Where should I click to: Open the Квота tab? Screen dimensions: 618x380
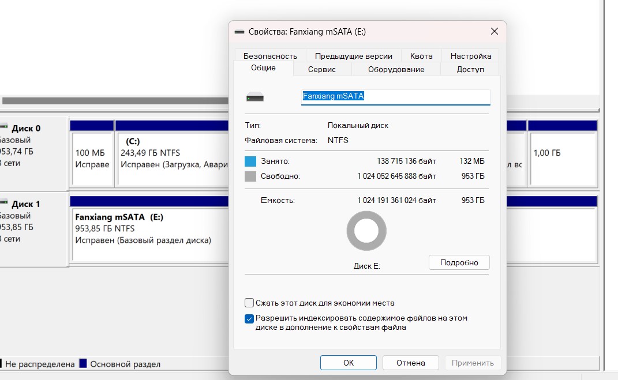coord(421,56)
